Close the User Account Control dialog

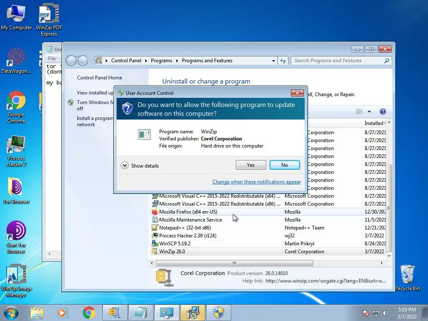(297, 93)
